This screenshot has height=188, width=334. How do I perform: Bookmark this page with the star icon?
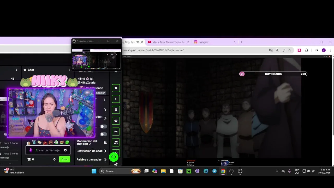pos(289,50)
